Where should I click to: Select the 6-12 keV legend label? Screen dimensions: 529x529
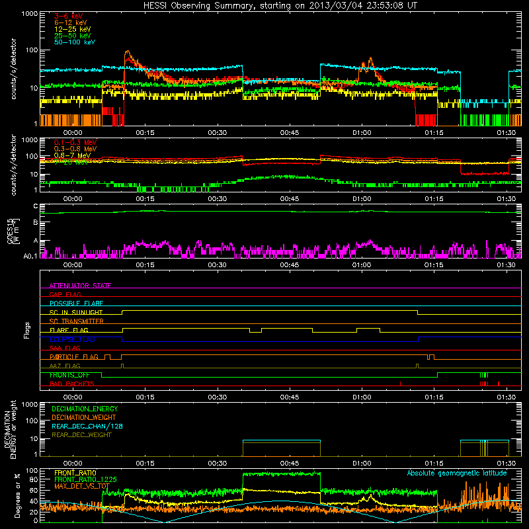tap(71, 22)
